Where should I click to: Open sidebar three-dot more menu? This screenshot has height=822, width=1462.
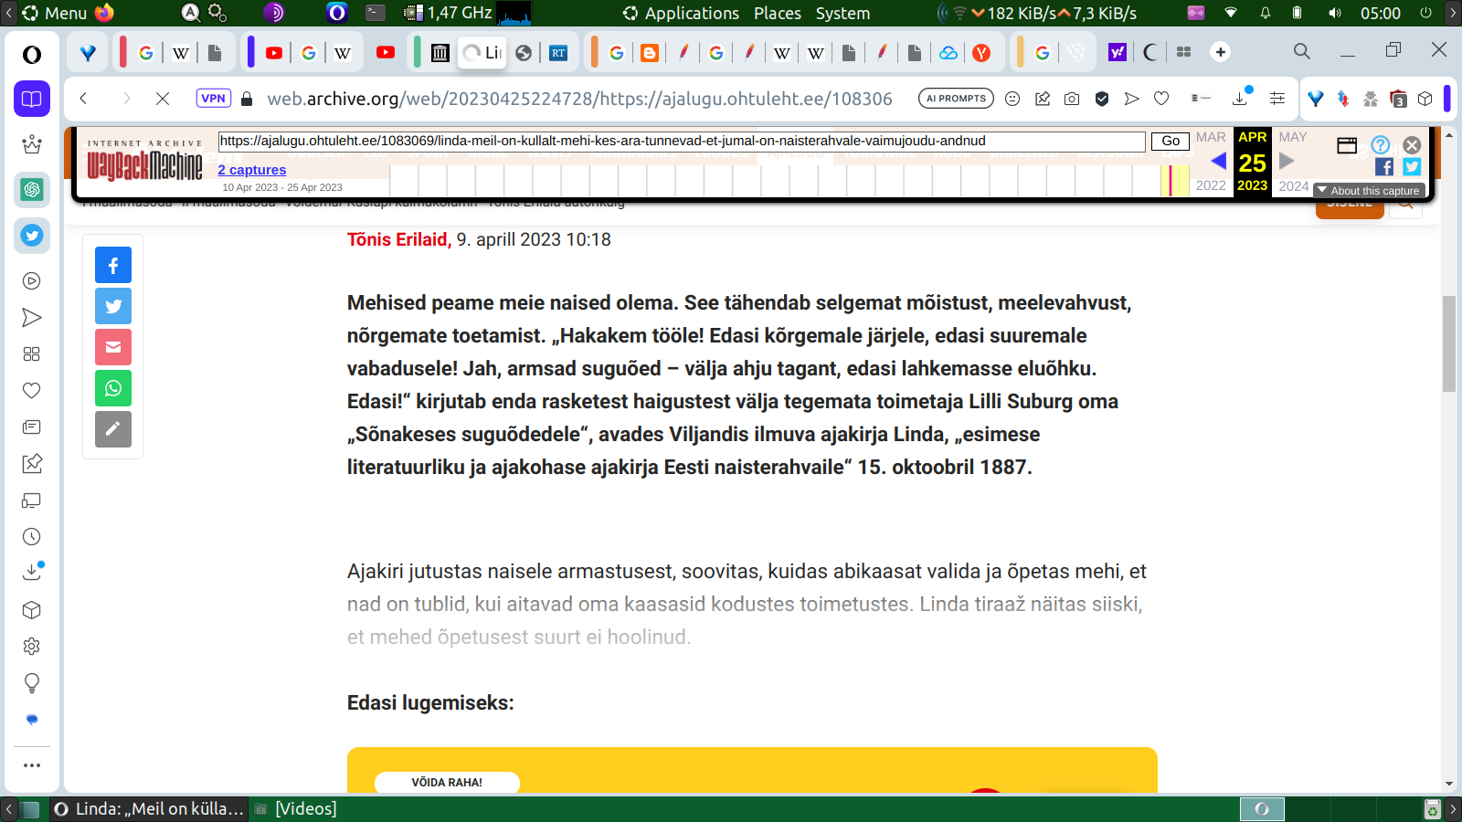click(x=32, y=765)
